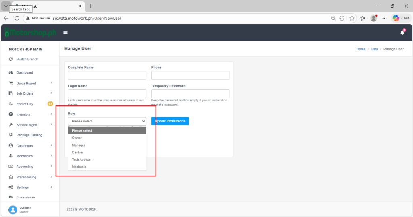Click the hamburger menu icon in header

pyautogui.click(x=65, y=33)
